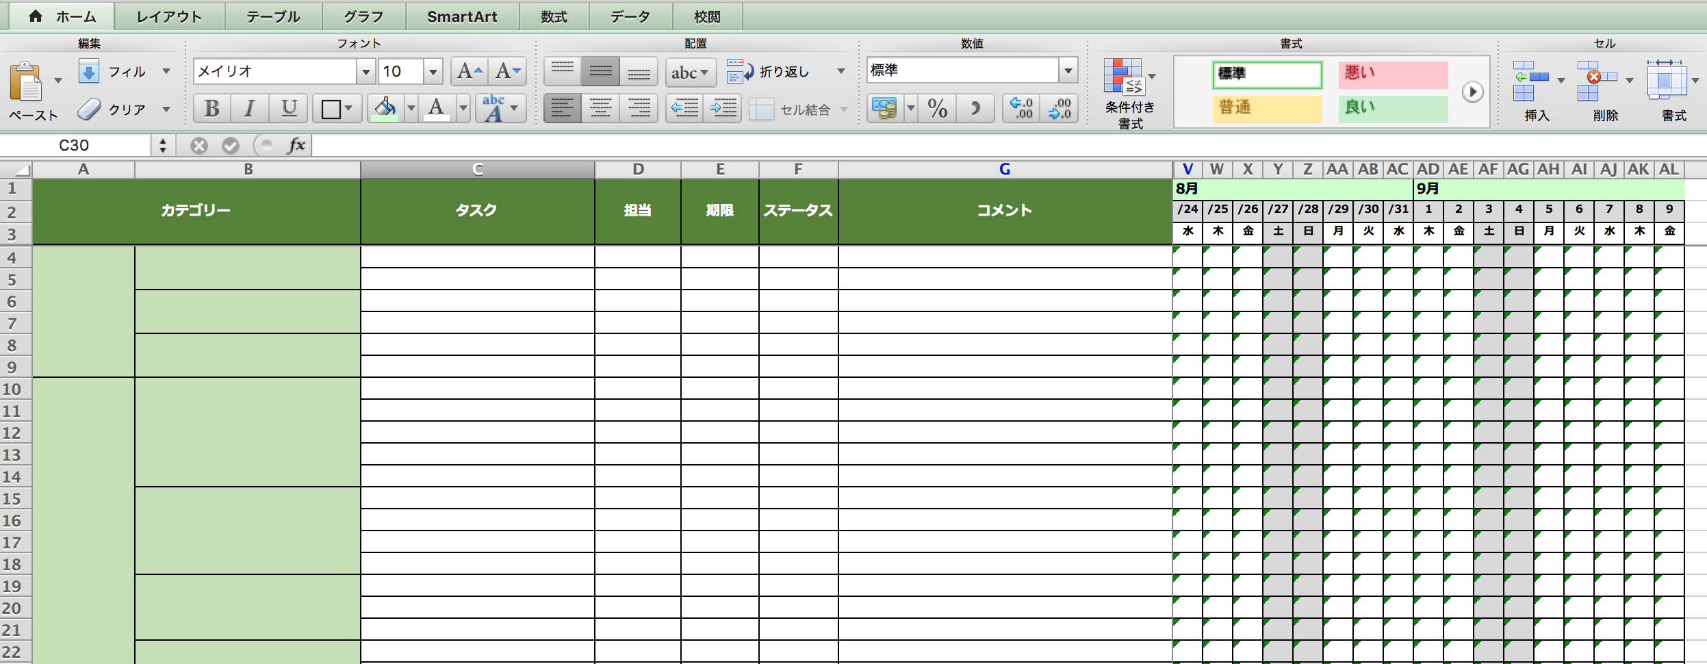Click the wrap text (折り返し) button
Image resolution: width=1707 pixels, height=664 pixels.
(769, 71)
